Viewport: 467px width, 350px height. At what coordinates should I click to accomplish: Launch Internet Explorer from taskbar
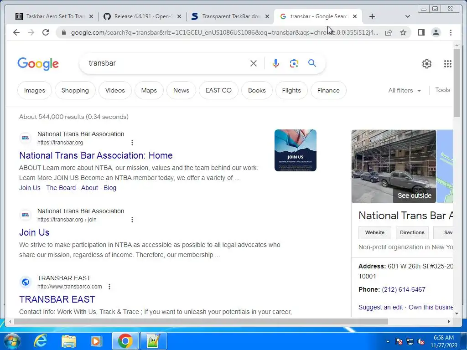coord(40,341)
